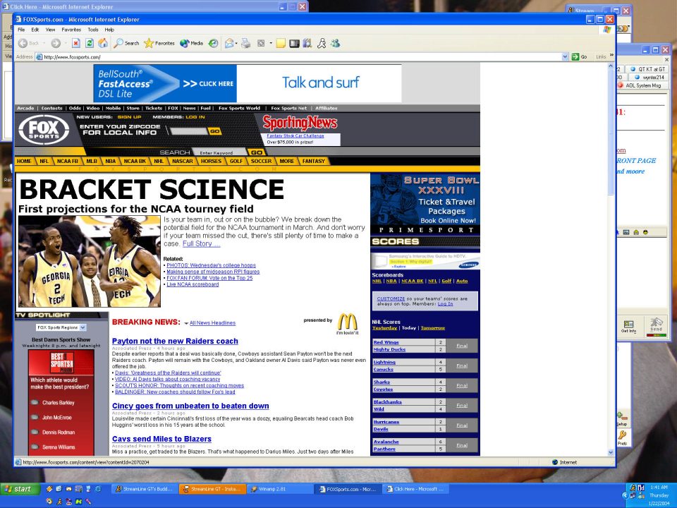The image size is (677, 508).
Task: Click the zipcode GO button
Action: [x=215, y=131]
